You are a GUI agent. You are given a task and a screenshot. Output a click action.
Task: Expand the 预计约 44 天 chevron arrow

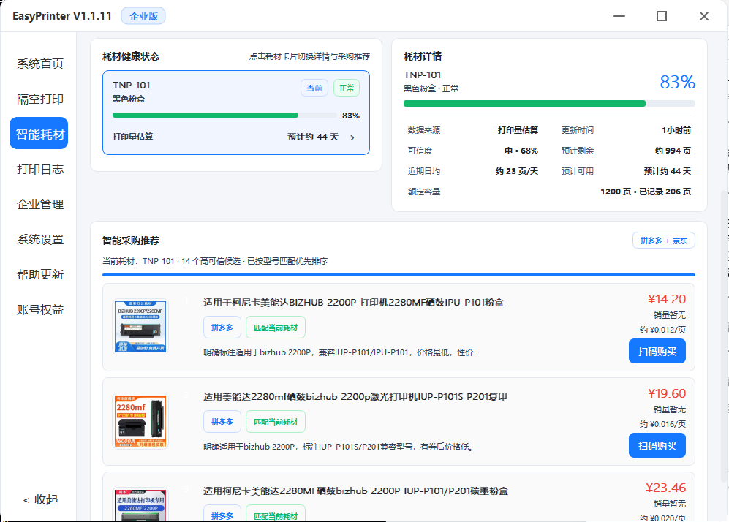point(352,137)
